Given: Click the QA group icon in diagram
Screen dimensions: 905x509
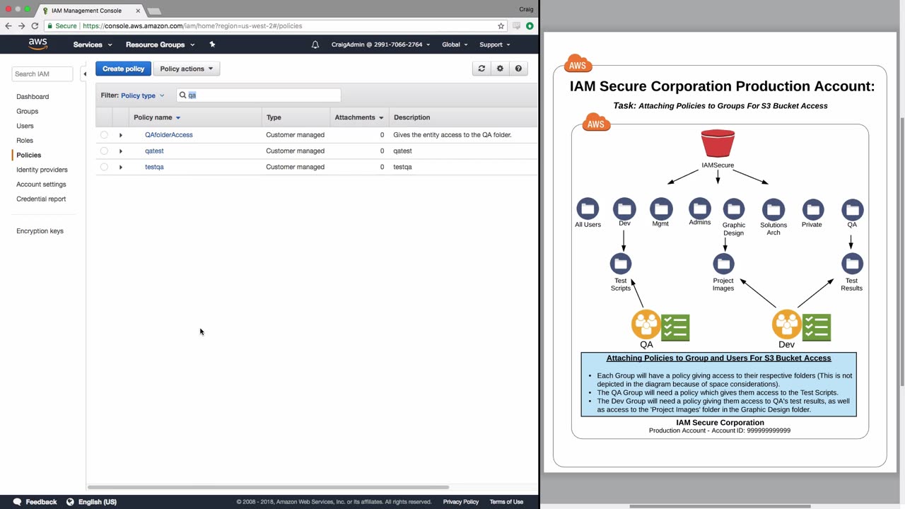Looking at the screenshot, I should point(646,325).
